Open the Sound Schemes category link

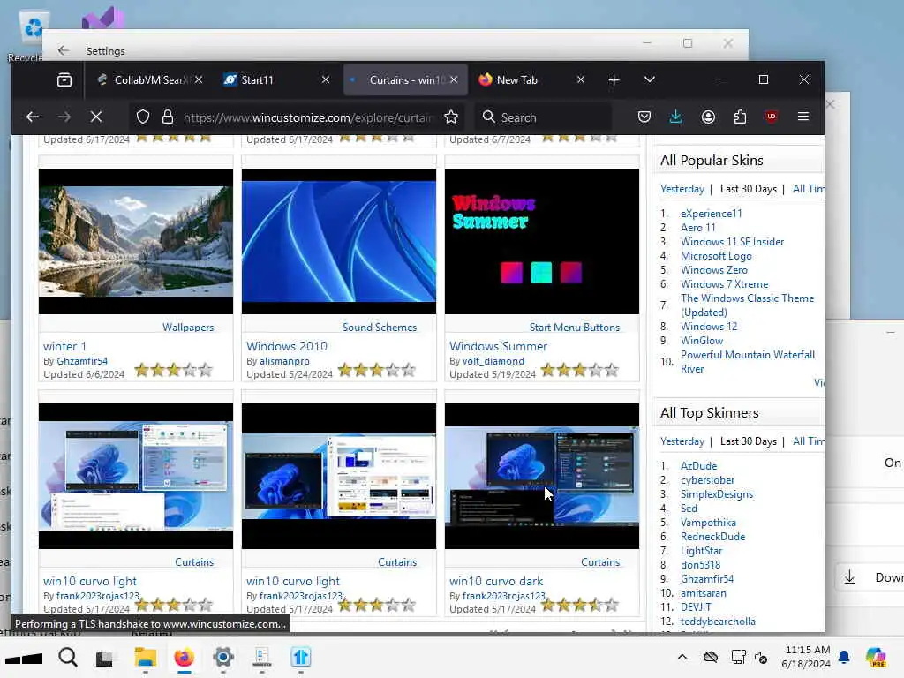click(380, 327)
